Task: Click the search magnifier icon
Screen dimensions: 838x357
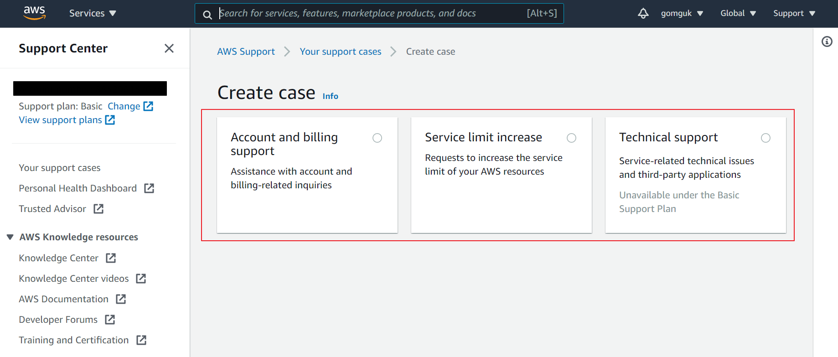Action: pos(207,15)
